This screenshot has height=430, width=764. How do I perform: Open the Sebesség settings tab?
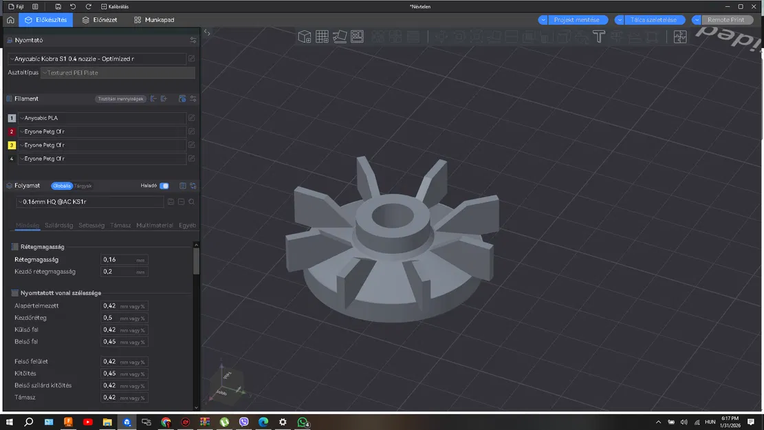[x=91, y=225]
